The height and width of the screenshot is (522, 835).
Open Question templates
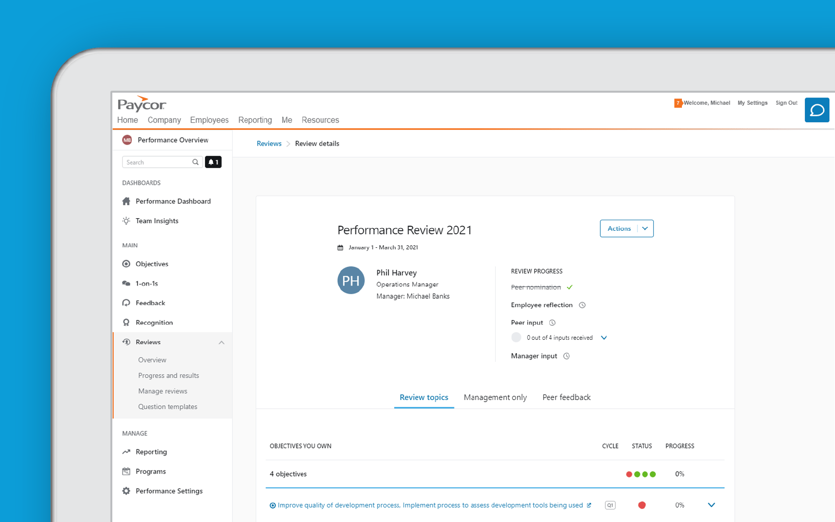click(168, 407)
